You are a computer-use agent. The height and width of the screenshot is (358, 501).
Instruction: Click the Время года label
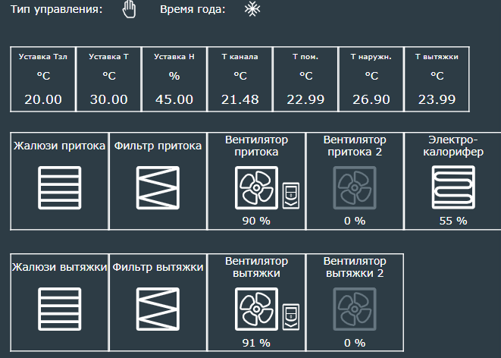tap(193, 9)
